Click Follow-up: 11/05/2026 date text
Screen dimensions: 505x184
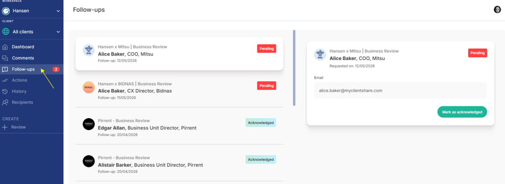pos(117,98)
